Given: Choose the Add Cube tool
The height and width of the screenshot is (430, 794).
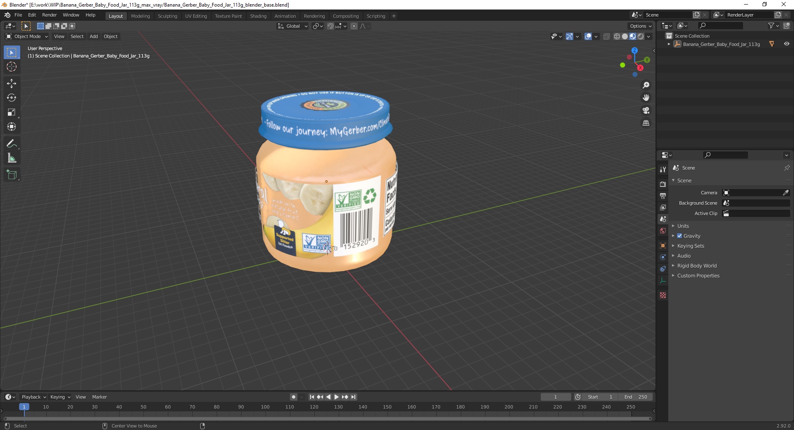Looking at the screenshot, I should (x=12, y=175).
